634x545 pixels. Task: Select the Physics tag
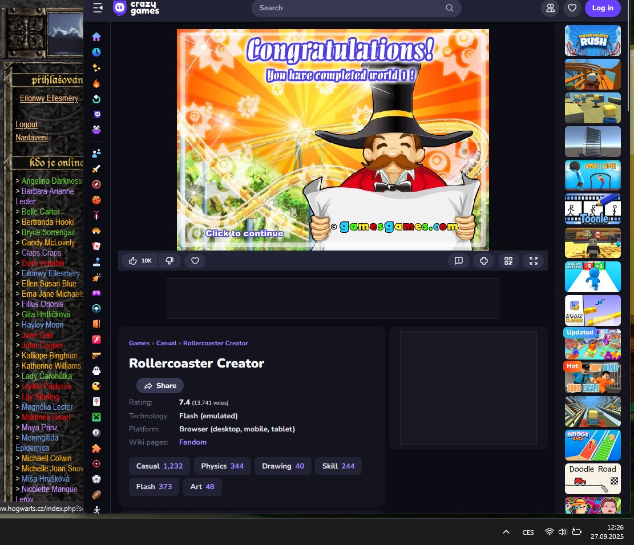coord(222,466)
